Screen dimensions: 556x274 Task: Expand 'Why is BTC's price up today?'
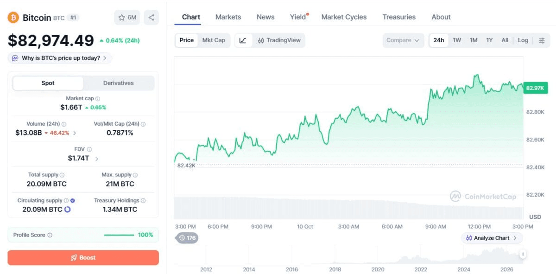pyautogui.click(x=60, y=58)
